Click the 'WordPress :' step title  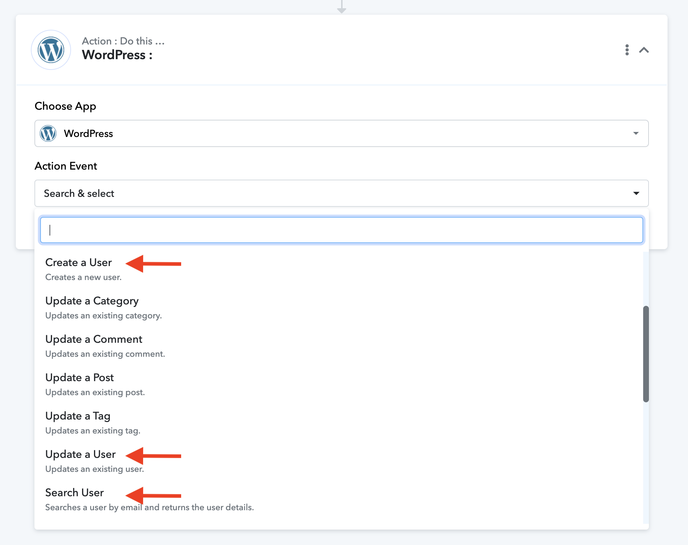117,55
